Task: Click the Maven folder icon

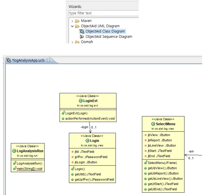Action: point(77,21)
